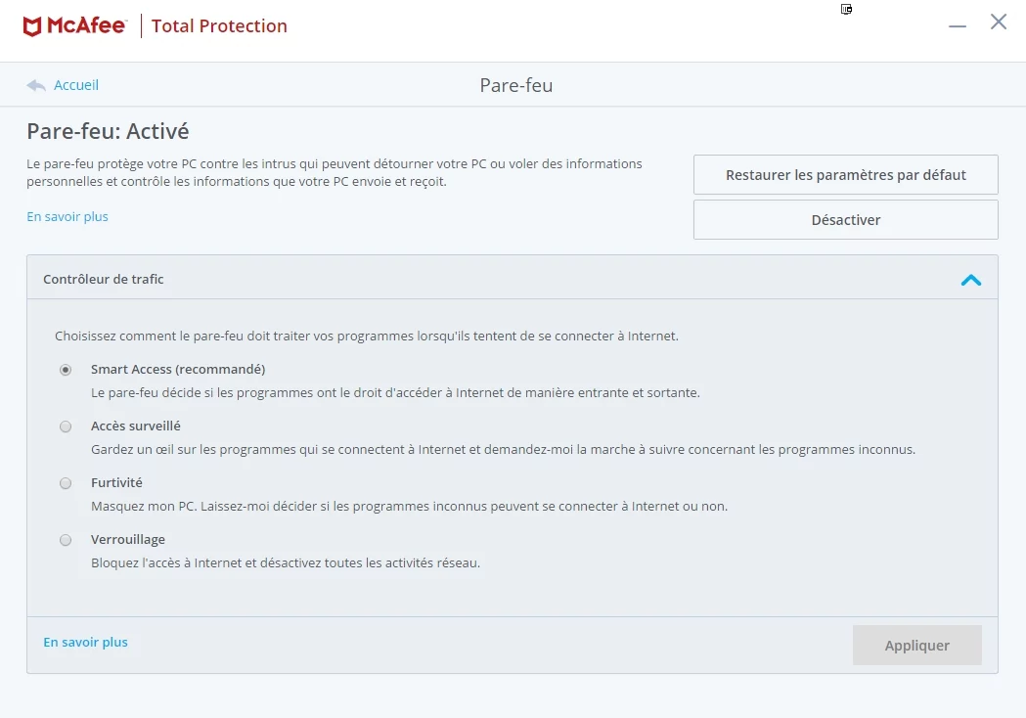The width and height of the screenshot is (1026, 718).
Task: Go back to Accueil
Action: click(76, 85)
